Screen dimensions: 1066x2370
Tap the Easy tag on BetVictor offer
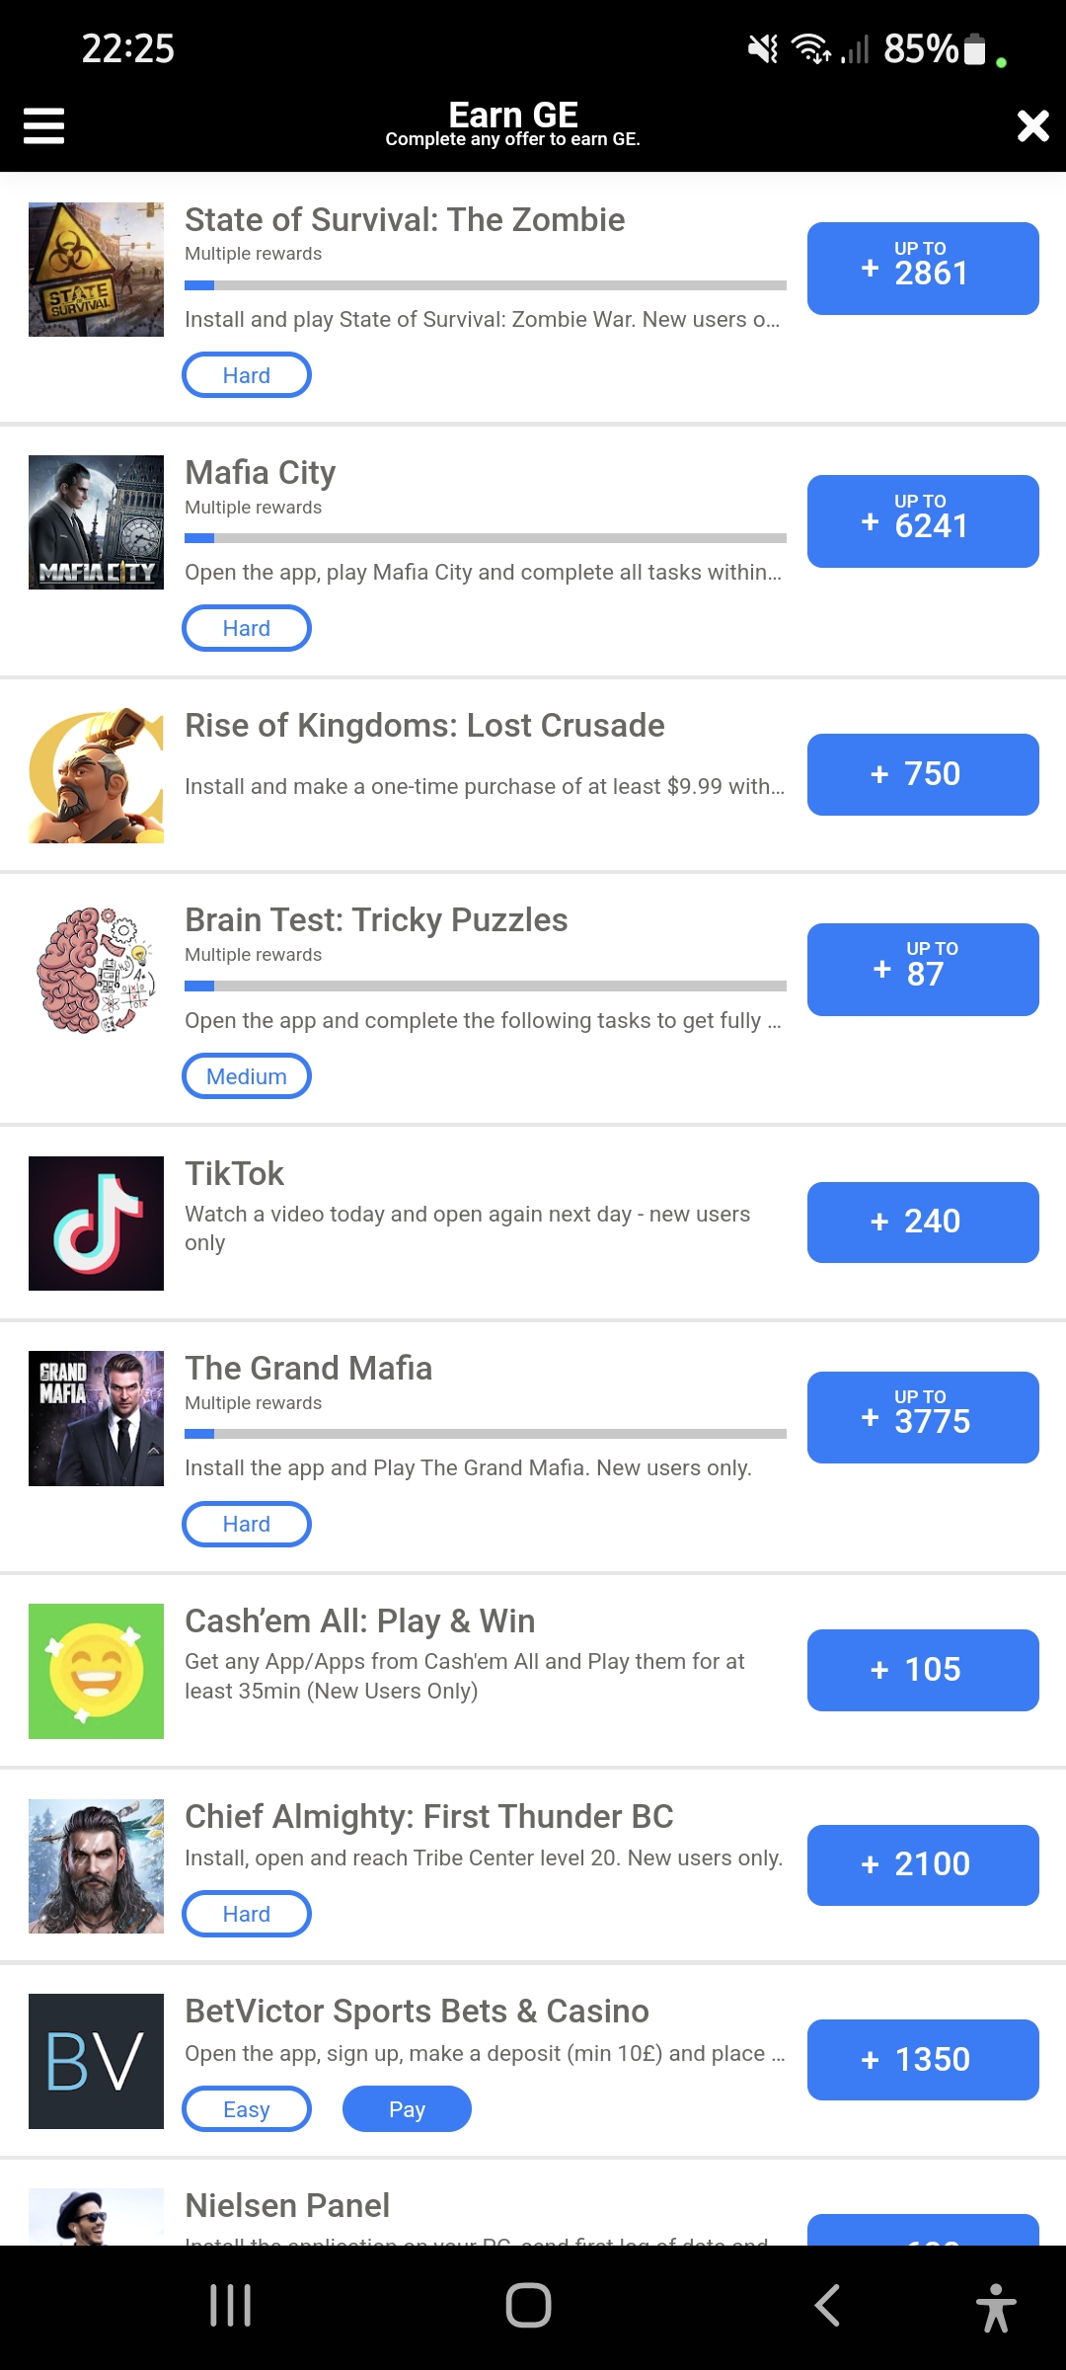pos(247,2109)
